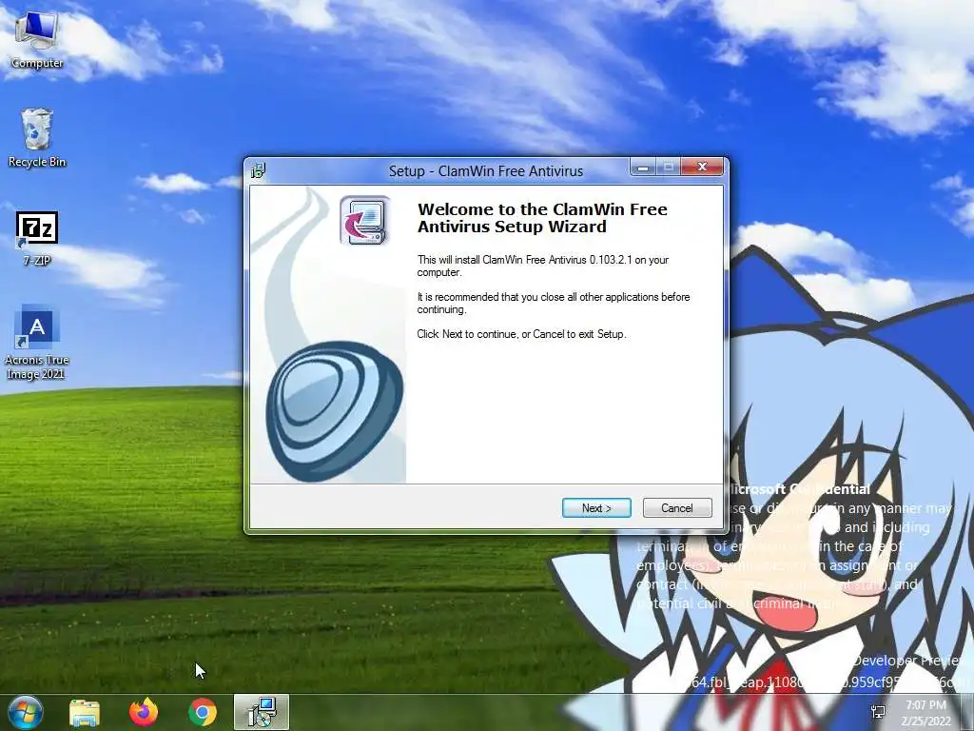This screenshot has height=731, width=974.
Task: Open the Windows Start orb
Action: (x=26, y=712)
